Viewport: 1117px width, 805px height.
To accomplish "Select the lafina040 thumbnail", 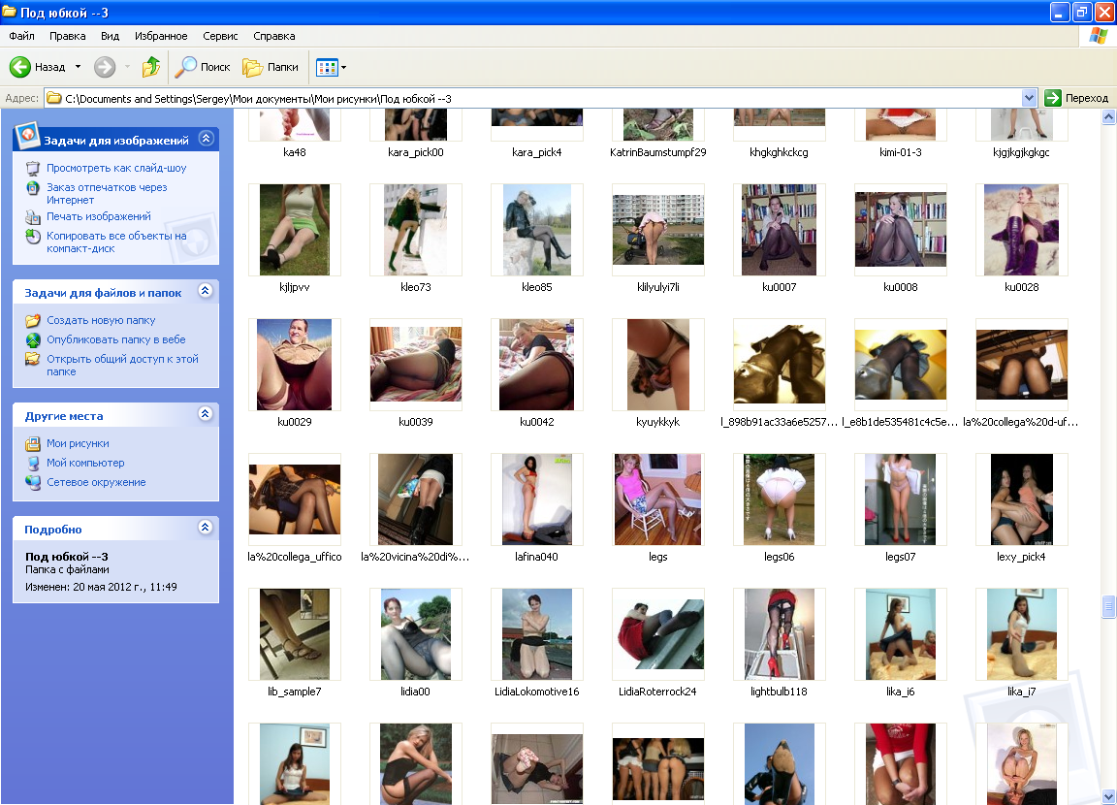I will tap(537, 499).
